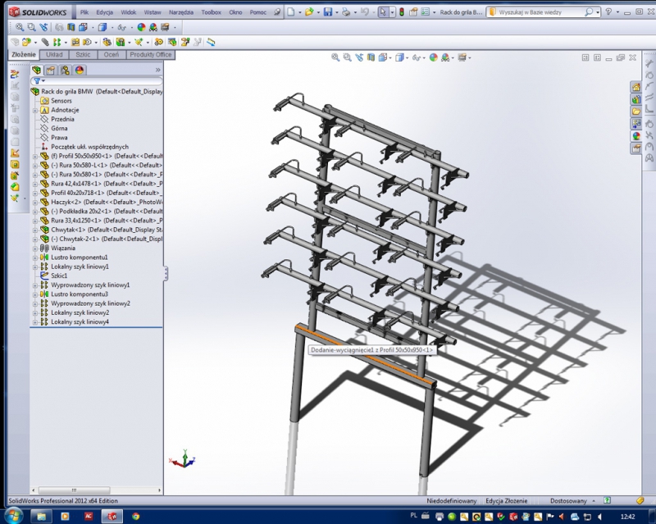Switch to the Szkic tab
Image resolution: width=656 pixels, height=524 pixels.
click(x=83, y=55)
